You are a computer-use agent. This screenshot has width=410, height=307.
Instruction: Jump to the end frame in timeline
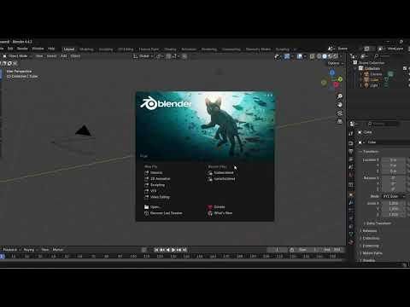click(184, 250)
